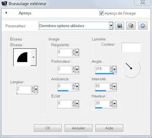Click the save preset floppy disk icon
Screen dimensions: 152x138
click(119, 26)
